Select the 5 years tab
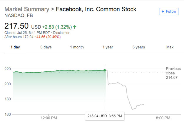Viewport: 184px width, 124px height. [138, 47]
